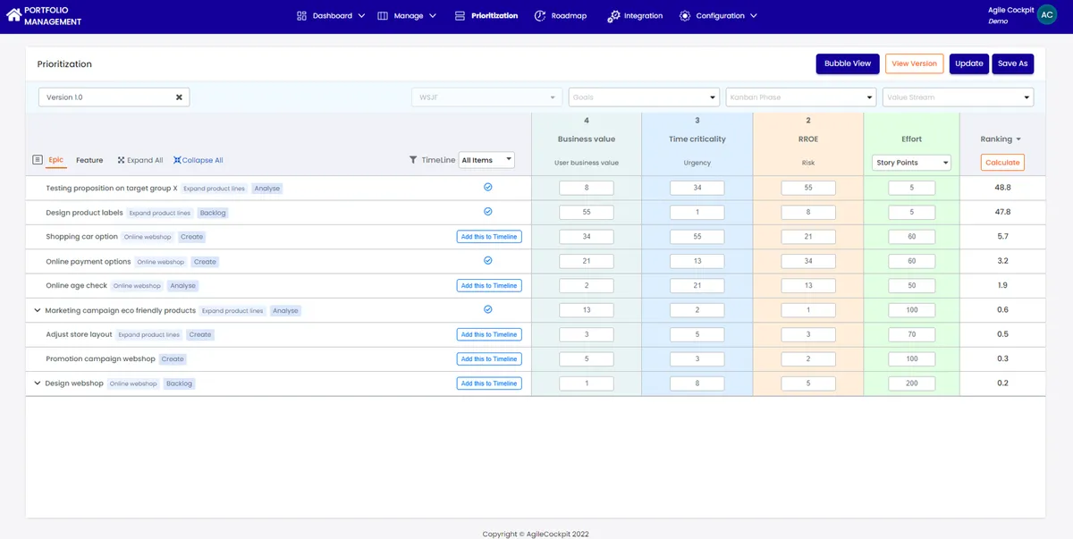Expand the Marketing campaign eco friendly products row
Screen dimensions: 1073x539
(x=38, y=310)
